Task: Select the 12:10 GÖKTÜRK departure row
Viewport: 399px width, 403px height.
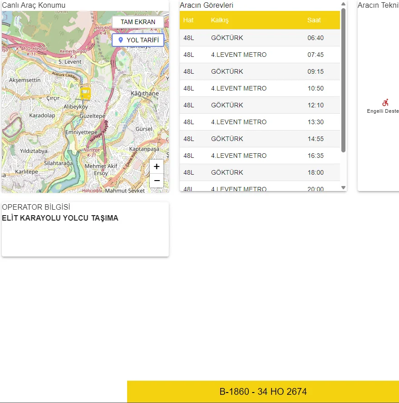Action: pos(259,105)
